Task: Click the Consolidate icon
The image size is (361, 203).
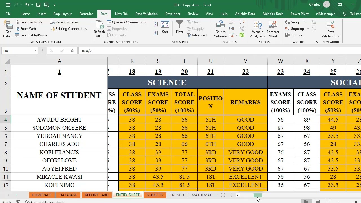Action: 242,22
